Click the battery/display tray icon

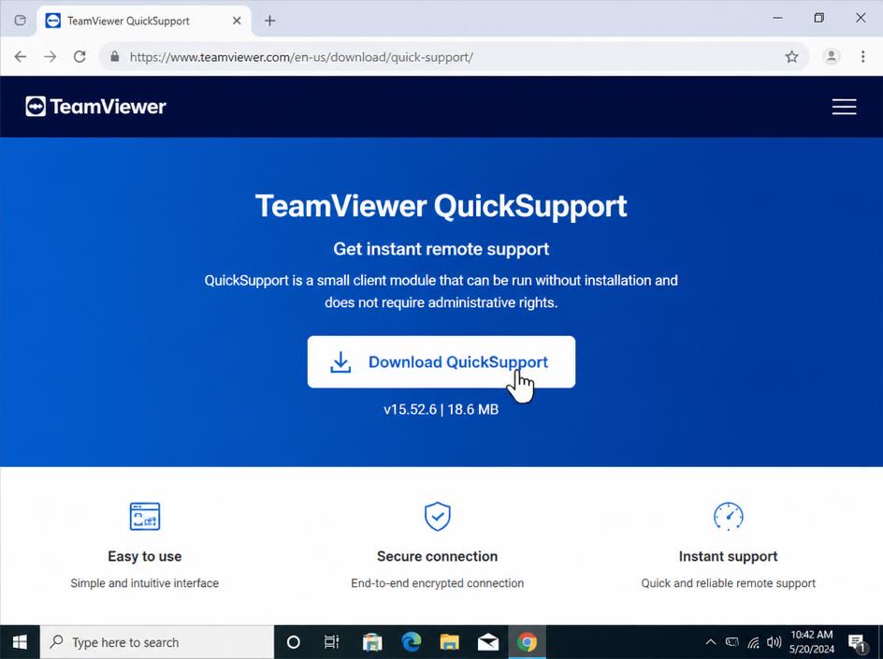pyautogui.click(x=732, y=642)
